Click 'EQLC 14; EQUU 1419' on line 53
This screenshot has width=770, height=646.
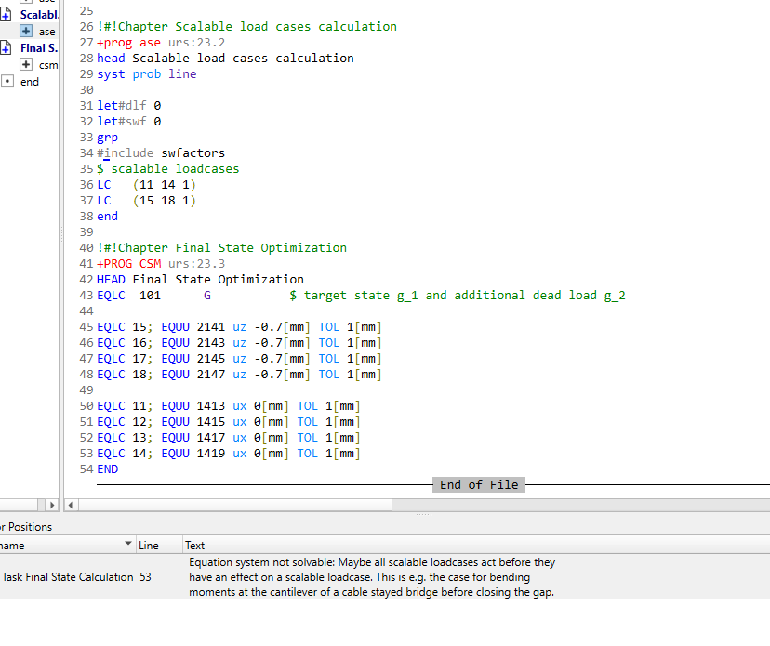[x=229, y=453]
